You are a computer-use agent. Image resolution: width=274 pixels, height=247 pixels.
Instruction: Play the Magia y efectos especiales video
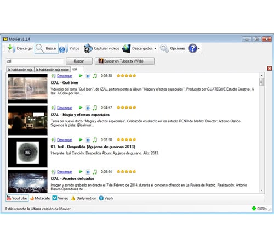point(81,108)
